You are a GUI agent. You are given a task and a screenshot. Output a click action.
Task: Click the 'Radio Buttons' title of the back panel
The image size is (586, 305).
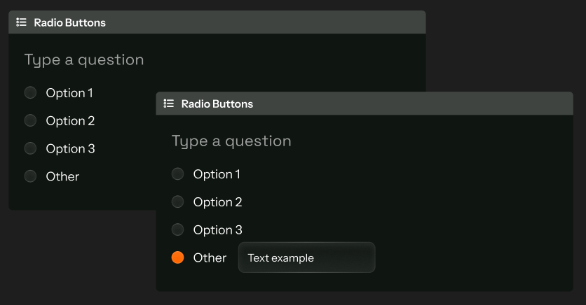70,22
